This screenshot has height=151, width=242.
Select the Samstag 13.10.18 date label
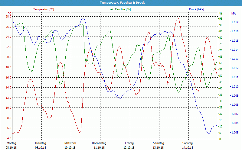coord(158,145)
